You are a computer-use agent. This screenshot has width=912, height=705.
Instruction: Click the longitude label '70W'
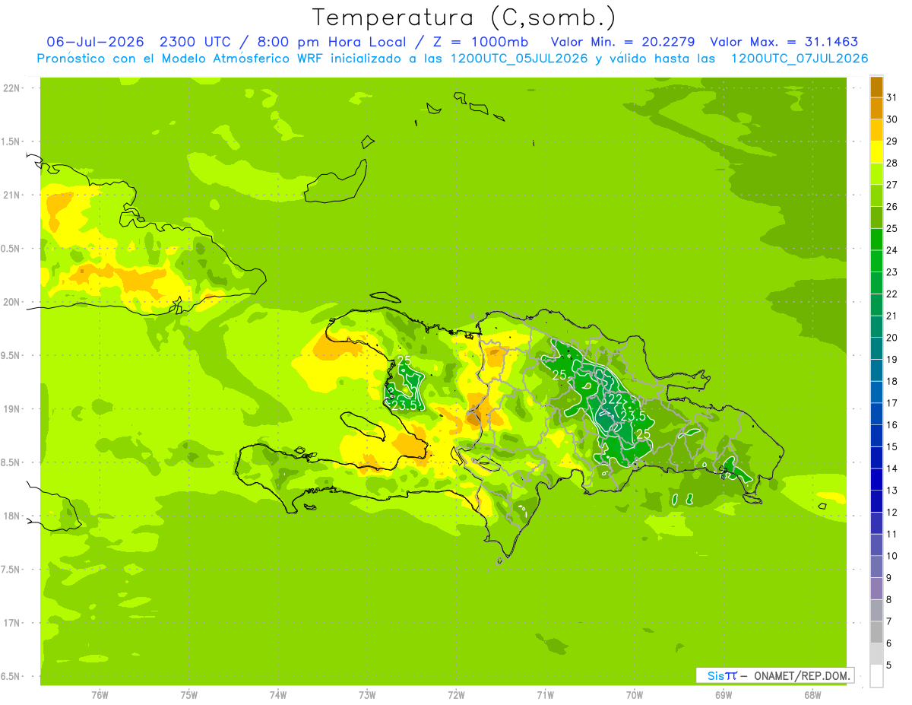pyautogui.click(x=635, y=695)
